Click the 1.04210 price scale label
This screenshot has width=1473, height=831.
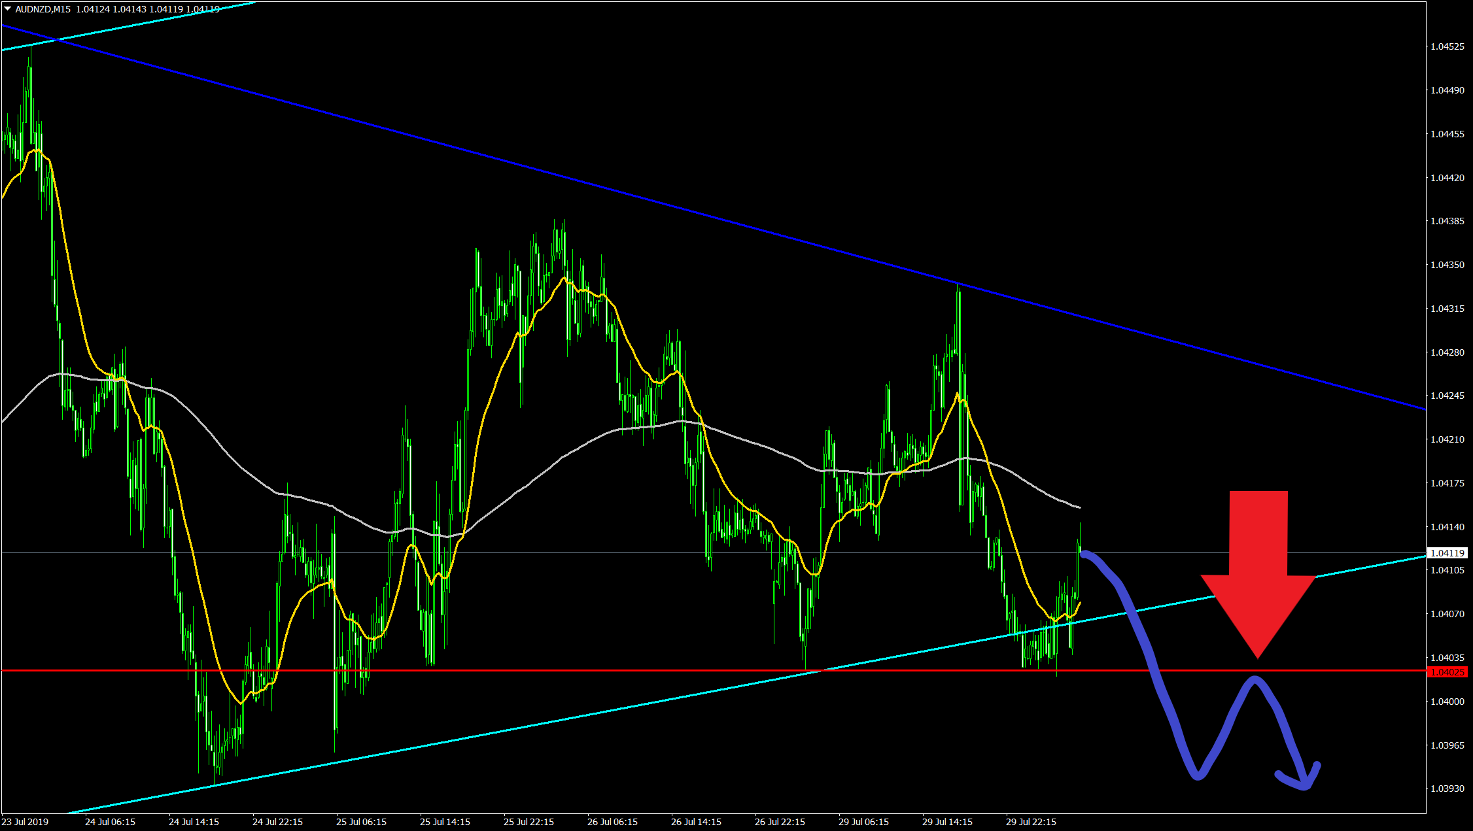pyautogui.click(x=1447, y=439)
